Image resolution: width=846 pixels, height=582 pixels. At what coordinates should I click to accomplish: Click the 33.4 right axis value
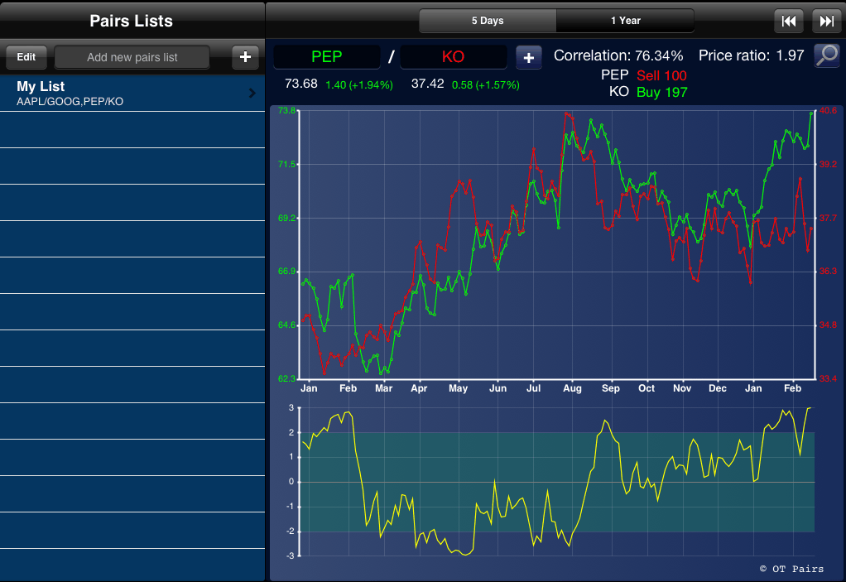pyautogui.click(x=828, y=378)
